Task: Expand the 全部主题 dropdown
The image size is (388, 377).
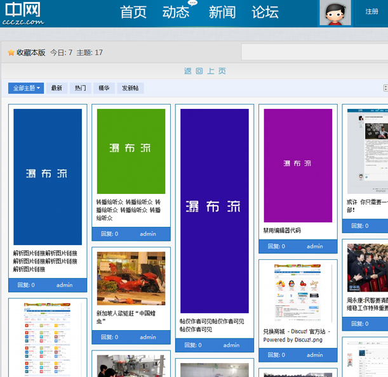Action: pos(26,88)
